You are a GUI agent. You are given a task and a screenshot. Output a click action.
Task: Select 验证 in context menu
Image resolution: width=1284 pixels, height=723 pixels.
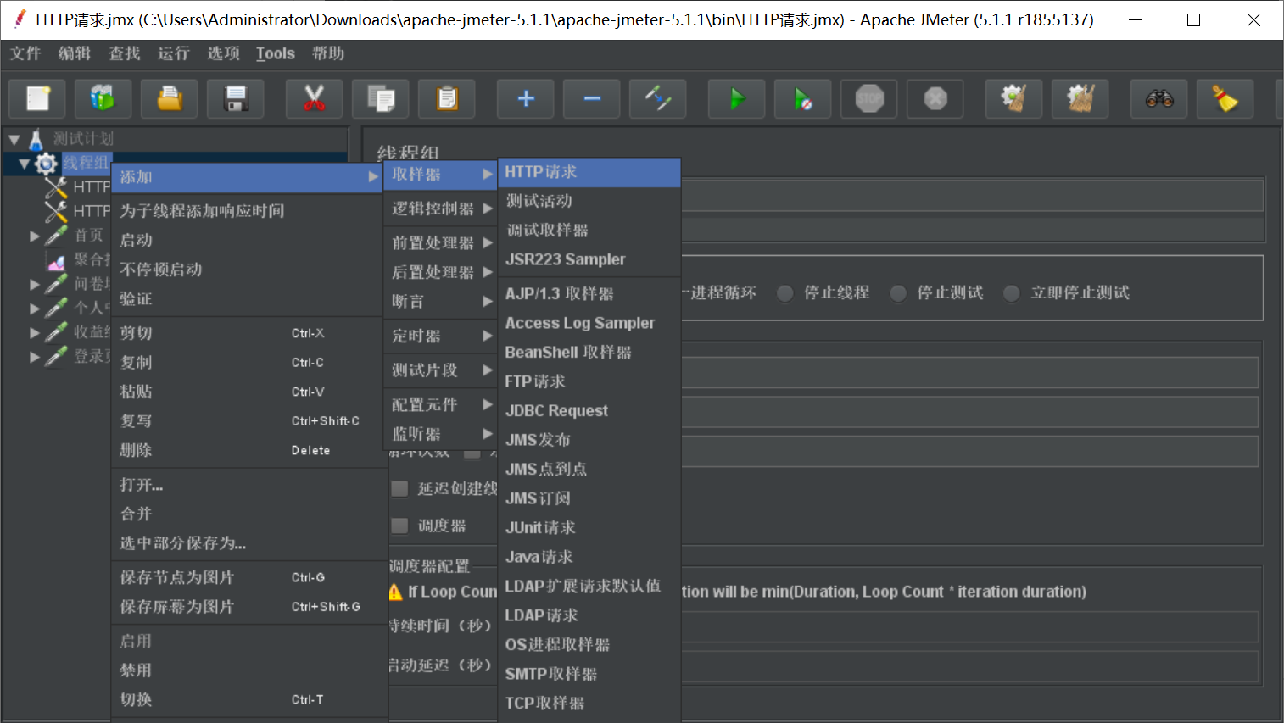[247, 299]
